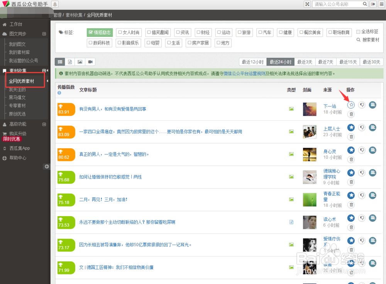The width and height of the screenshot is (386, 284).
Task: Star the 83.09 score article
Action: click(x=351, y=127)
